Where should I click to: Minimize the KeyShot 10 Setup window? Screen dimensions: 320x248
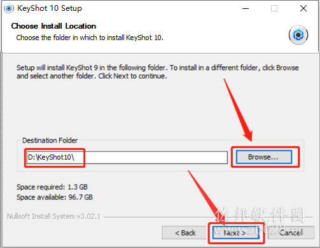[x=246, y=8]
